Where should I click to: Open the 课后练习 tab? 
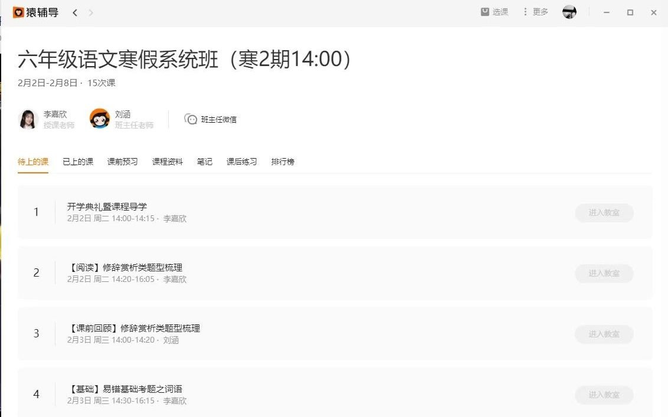tap(241, 161)
